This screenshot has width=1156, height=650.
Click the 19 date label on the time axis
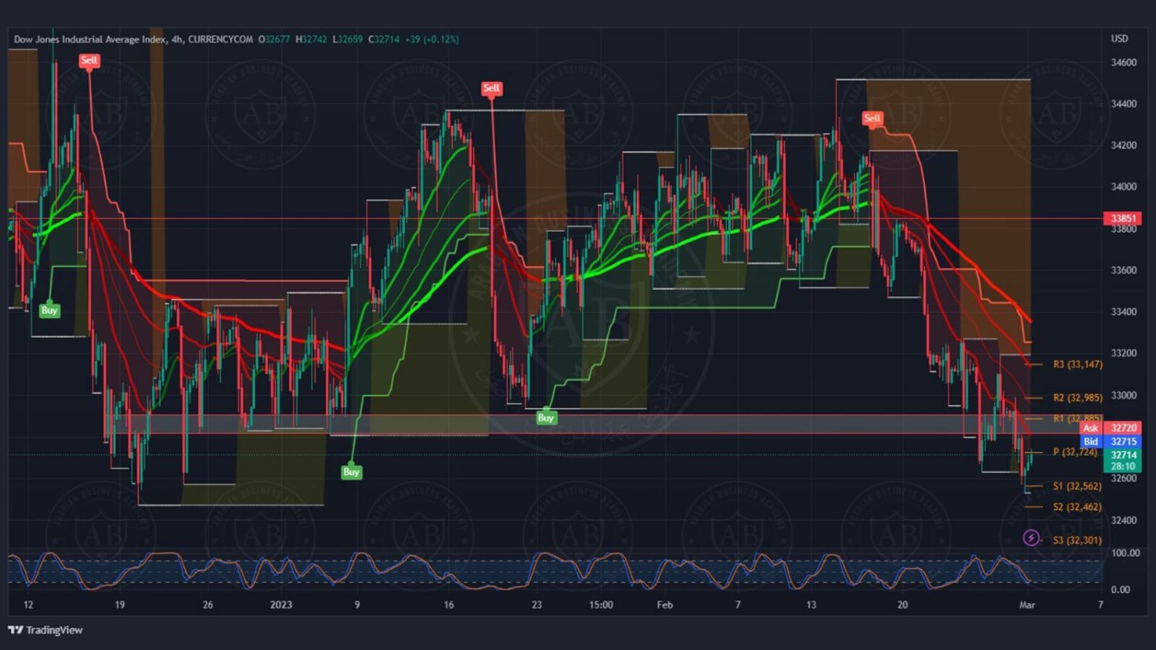(x=119, y=605)
